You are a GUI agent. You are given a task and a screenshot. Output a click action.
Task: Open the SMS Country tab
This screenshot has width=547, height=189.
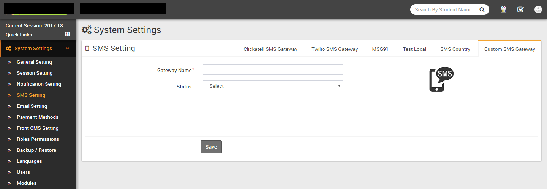click(x=455, y=49)
